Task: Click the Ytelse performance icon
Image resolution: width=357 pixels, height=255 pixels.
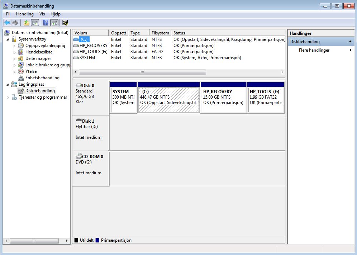Action: 21,71
